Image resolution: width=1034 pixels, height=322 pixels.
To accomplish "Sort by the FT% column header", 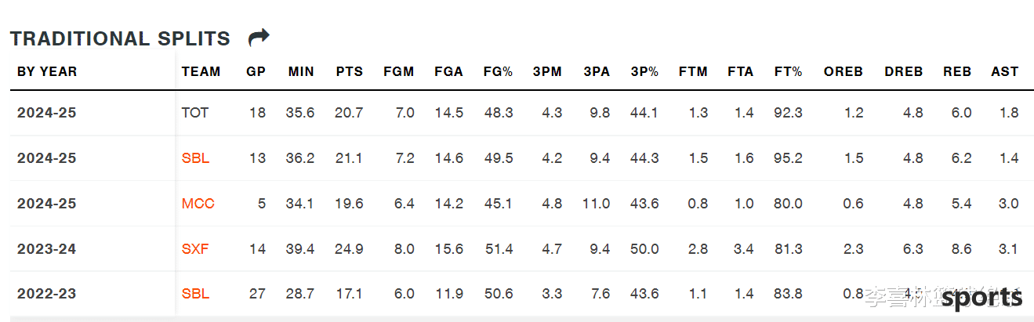I will [788, 71].
